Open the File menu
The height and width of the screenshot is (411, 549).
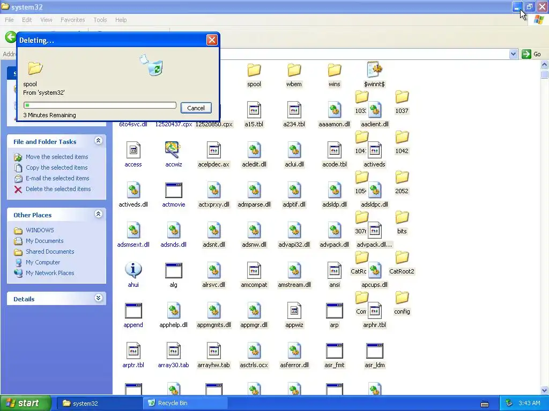tap(9, 20)
